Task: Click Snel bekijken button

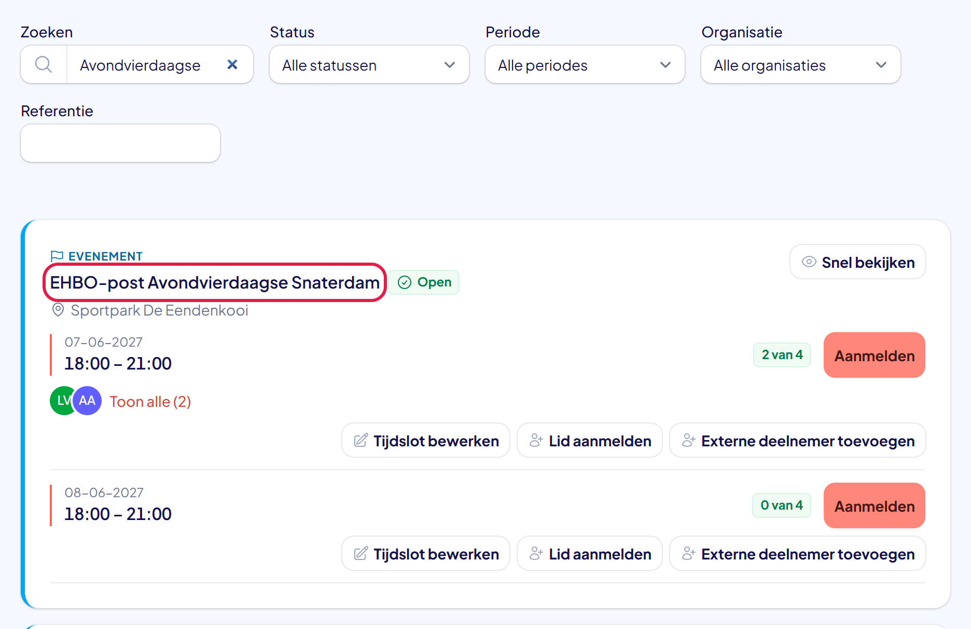Action: pyautogui.click(x=858, y=262)
